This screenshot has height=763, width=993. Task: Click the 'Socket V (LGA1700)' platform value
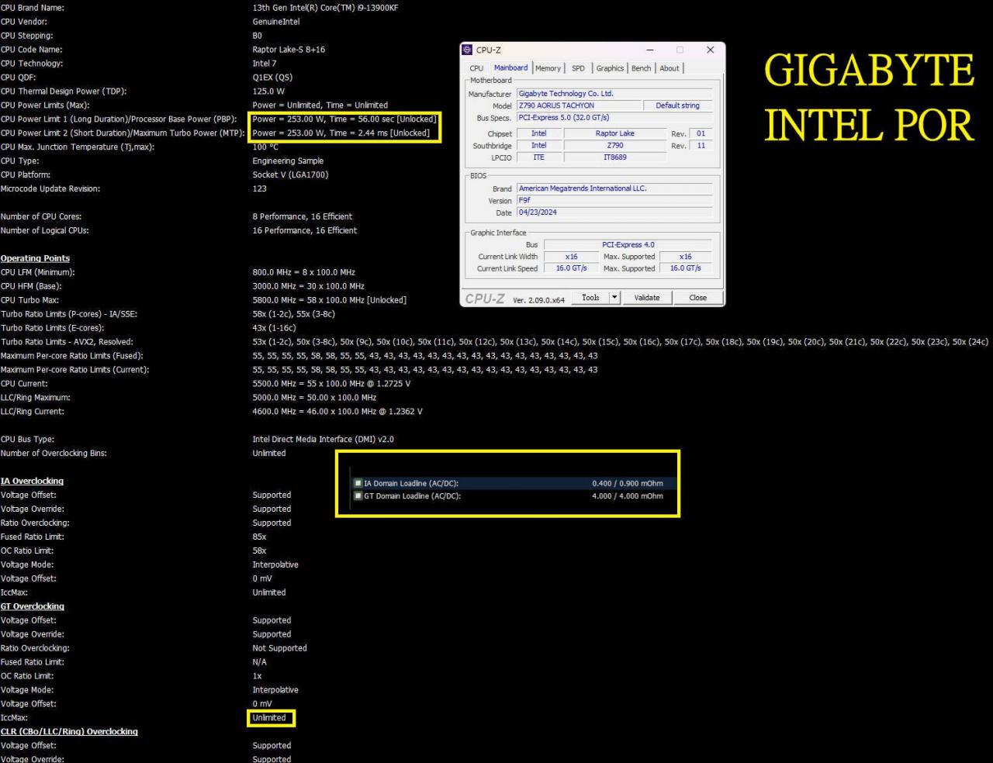pyautogui.click(x=290, y=175)
